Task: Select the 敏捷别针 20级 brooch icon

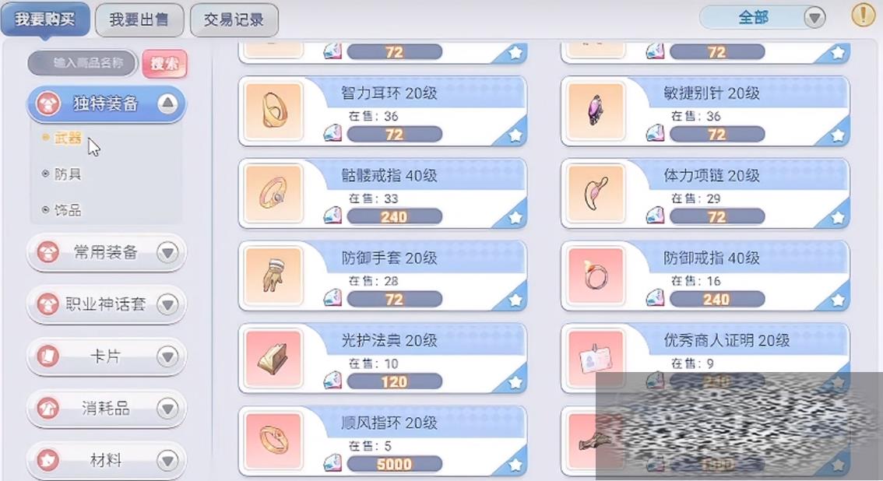Action: click(x=596, y=111)
